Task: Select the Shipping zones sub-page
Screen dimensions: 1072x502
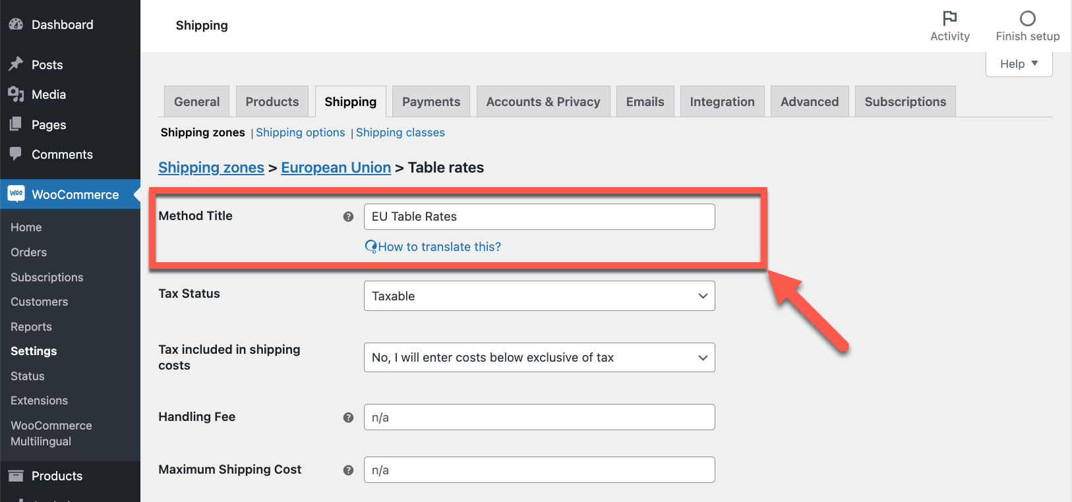Action: [x=203, y=132]
